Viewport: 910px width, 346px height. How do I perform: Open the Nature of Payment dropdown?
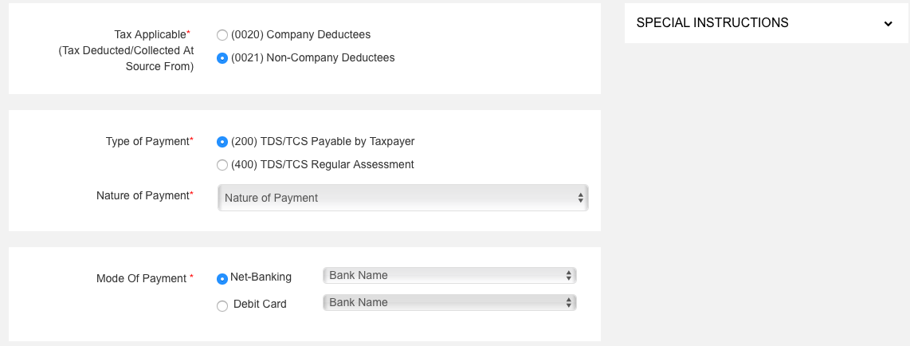point(402,198)
